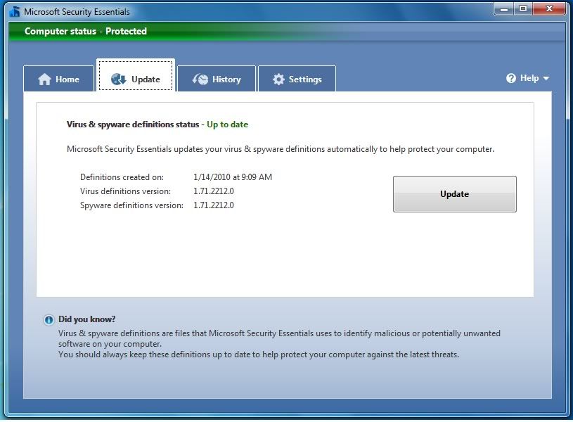573x422 pixels.
Task: Click 'Computer status - Protected' banner text
Action: pyautogui.click(x=86, y=31)
